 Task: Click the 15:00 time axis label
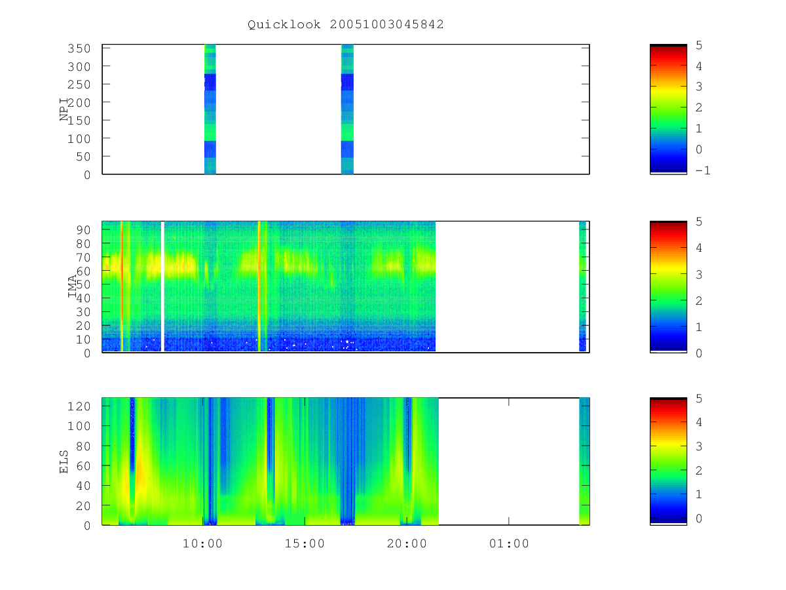(x=305, y=543)
